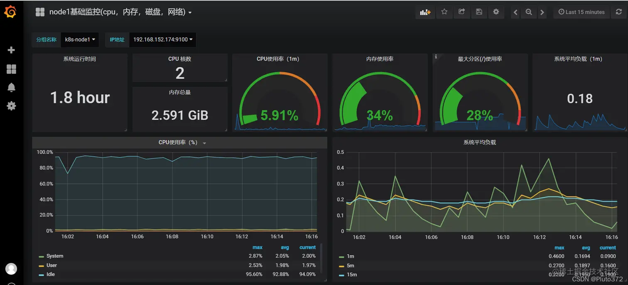628x285 pixels.
Task: Sort load legend by current column
Action: 608,248
